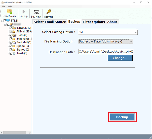Image resolution: width=152 pixels, height=139 pixels.
Task: Select the STL21 root label
Action: [14, 21]
